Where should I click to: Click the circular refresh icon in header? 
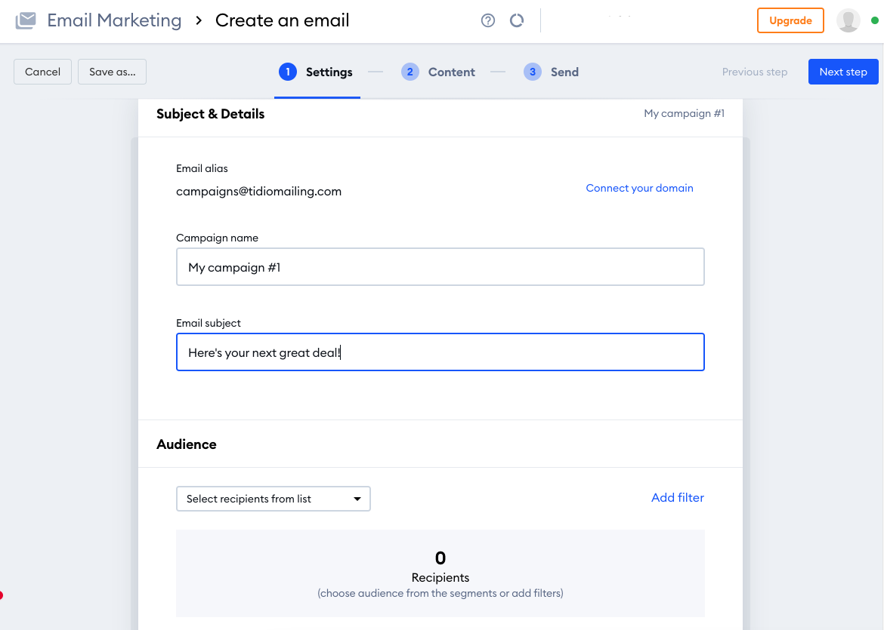516,21
